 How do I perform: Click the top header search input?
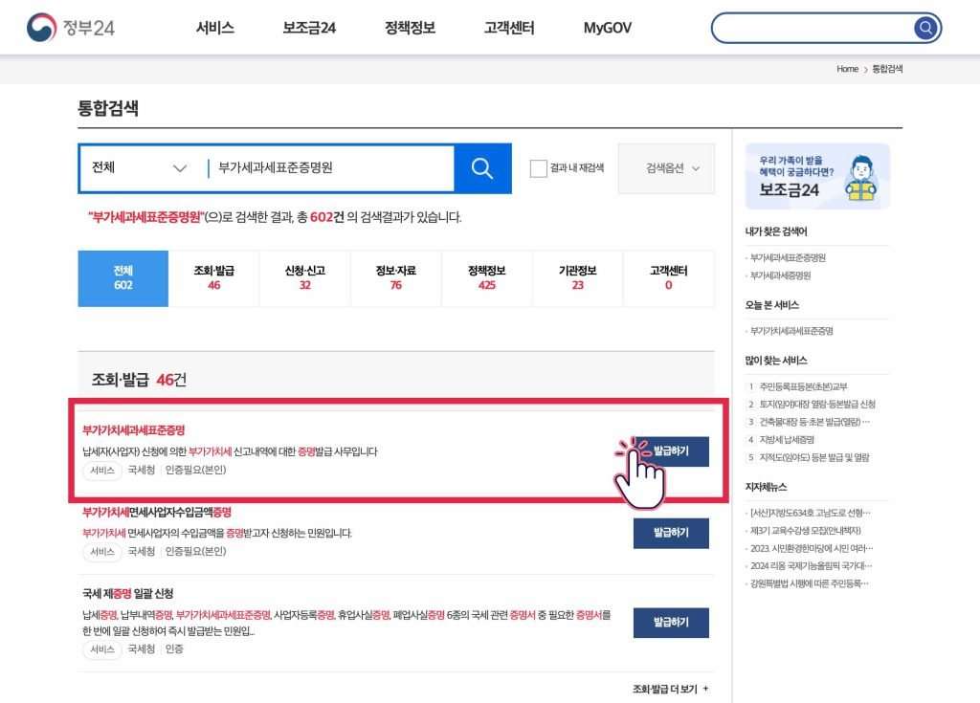812,28
